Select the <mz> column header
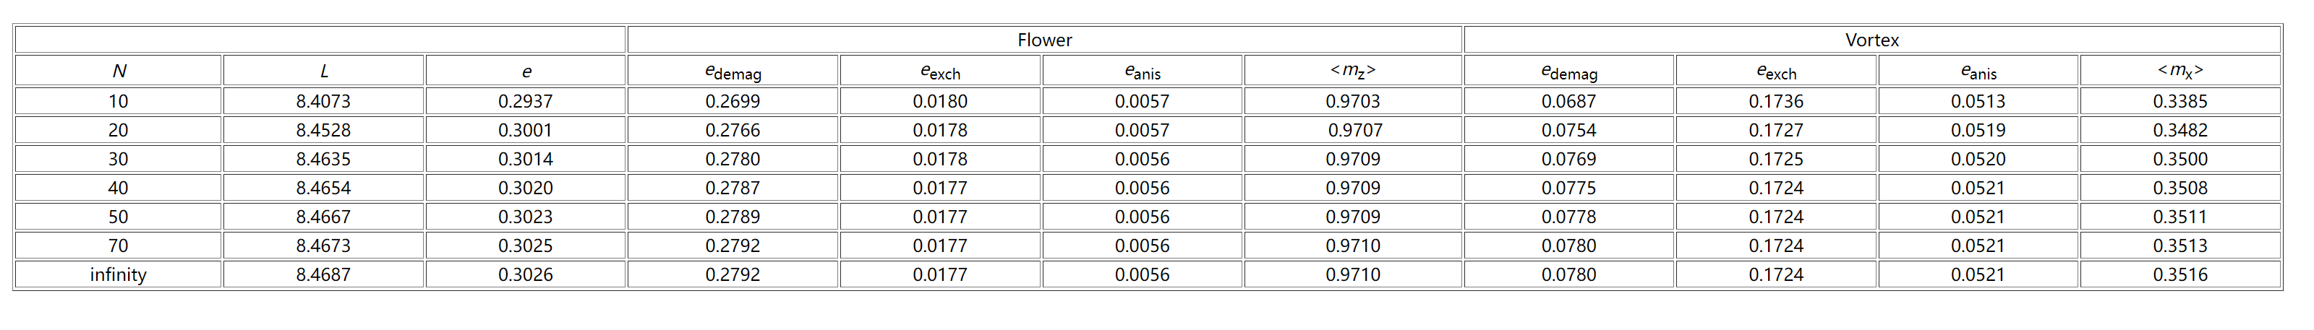2314x330 pixels. [x=1353, y=71]
